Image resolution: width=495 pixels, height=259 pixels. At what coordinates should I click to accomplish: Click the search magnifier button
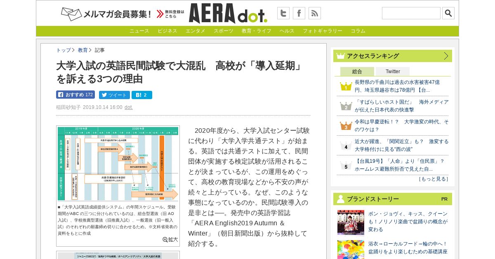tap(448, 13)
